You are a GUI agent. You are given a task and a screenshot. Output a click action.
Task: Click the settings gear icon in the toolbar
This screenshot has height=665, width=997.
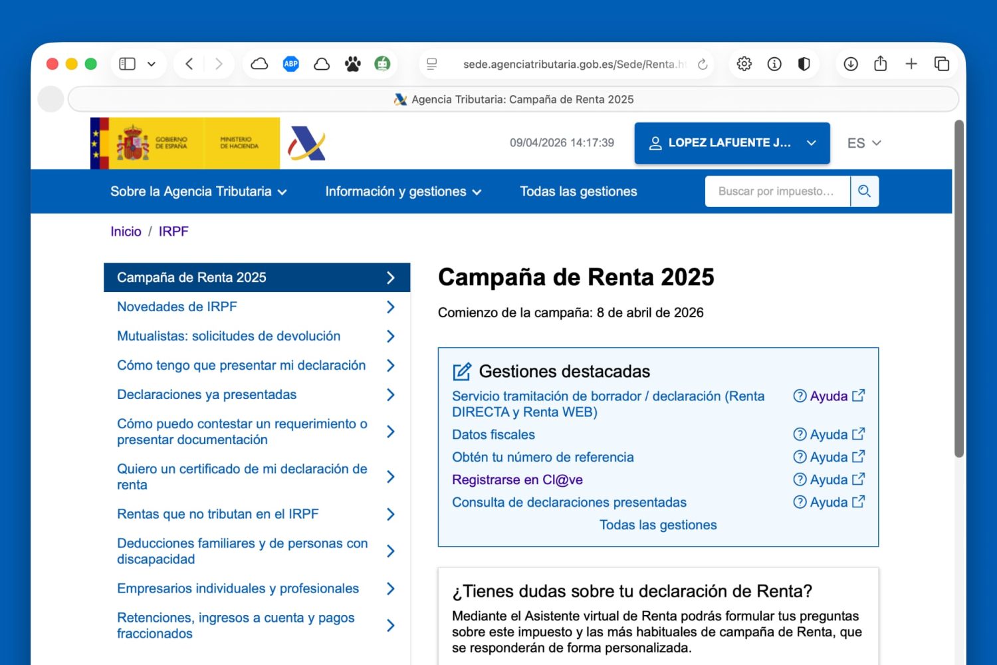point(744,64)
